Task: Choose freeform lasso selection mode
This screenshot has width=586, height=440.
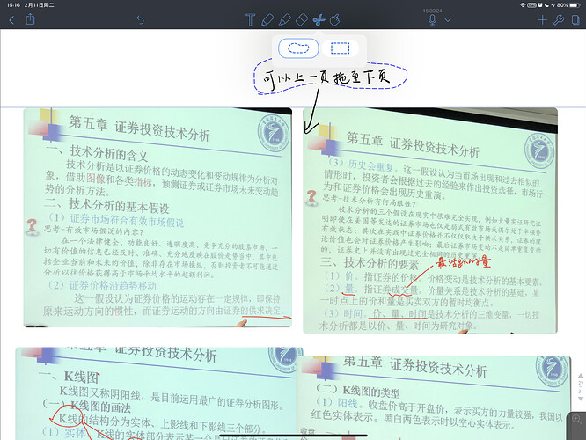Action: (298, 48)
